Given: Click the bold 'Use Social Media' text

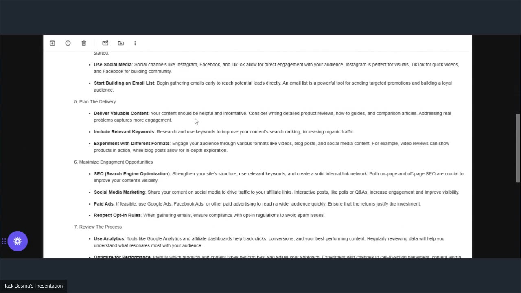Looking at the screenshot, I should [x=113, y=65].
